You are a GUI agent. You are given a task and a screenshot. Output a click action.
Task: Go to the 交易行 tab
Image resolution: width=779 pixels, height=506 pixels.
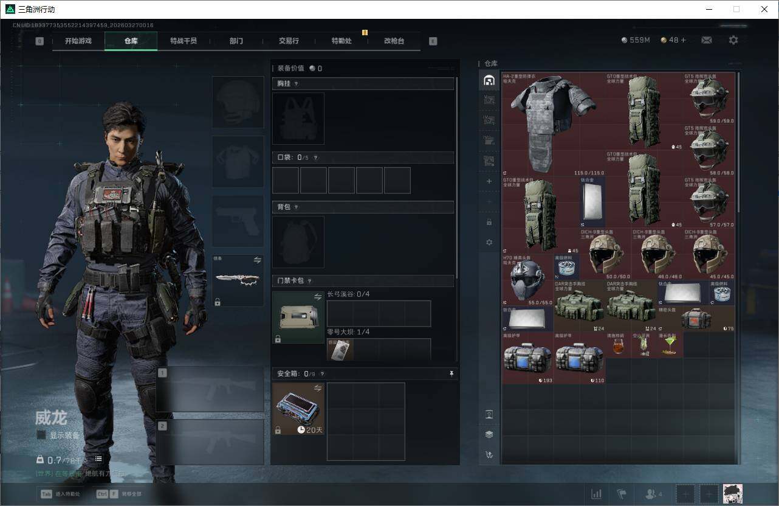289,41
